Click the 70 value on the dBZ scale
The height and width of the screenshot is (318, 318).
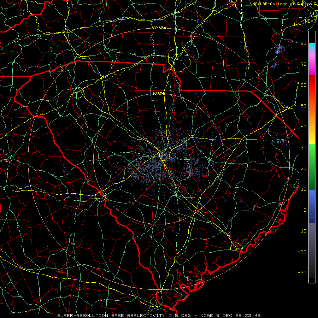coord(304,64)
